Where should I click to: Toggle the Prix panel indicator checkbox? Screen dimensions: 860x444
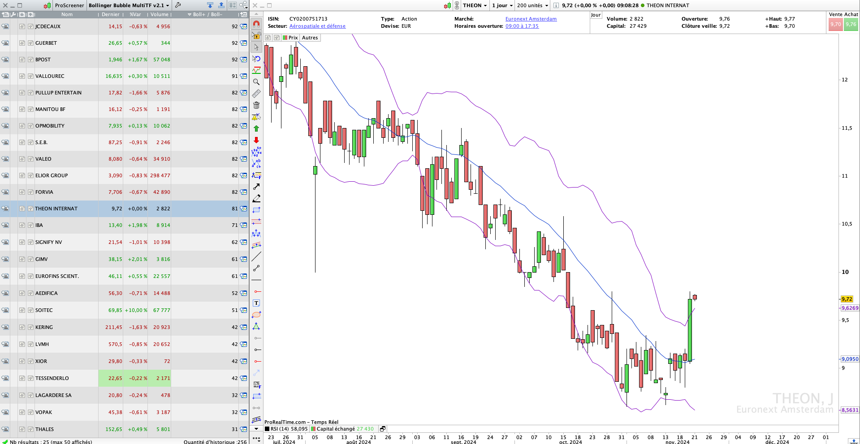tap(285, 38)
